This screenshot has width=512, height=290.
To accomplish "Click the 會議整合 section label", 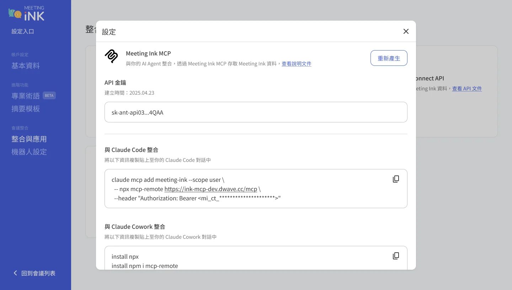I will (x=20, y=128).
